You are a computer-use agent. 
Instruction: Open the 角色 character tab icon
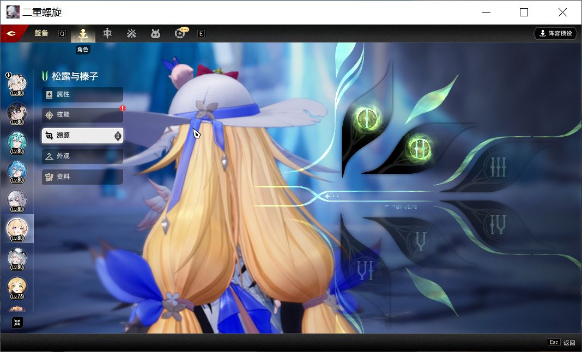[83, 34]
